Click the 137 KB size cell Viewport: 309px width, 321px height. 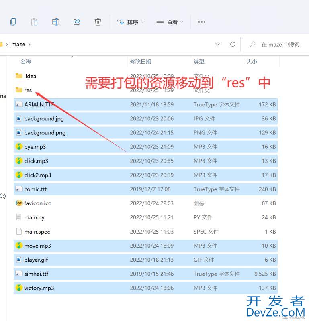(x=267, y=288)
